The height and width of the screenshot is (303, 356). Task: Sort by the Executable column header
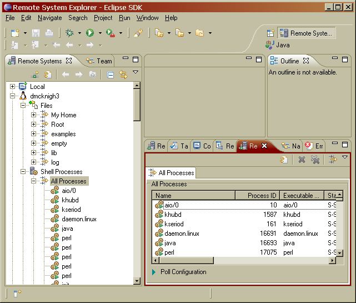(x=302, y=196)
